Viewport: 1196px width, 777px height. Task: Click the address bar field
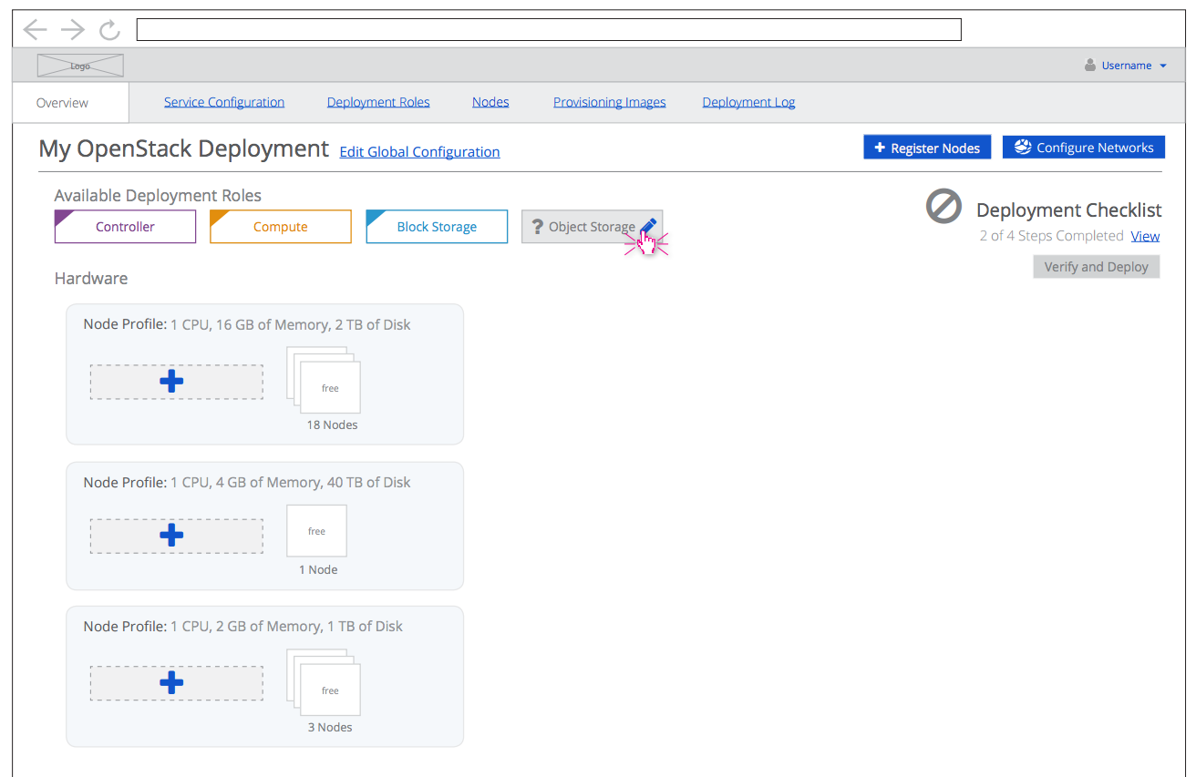point(549,30)
